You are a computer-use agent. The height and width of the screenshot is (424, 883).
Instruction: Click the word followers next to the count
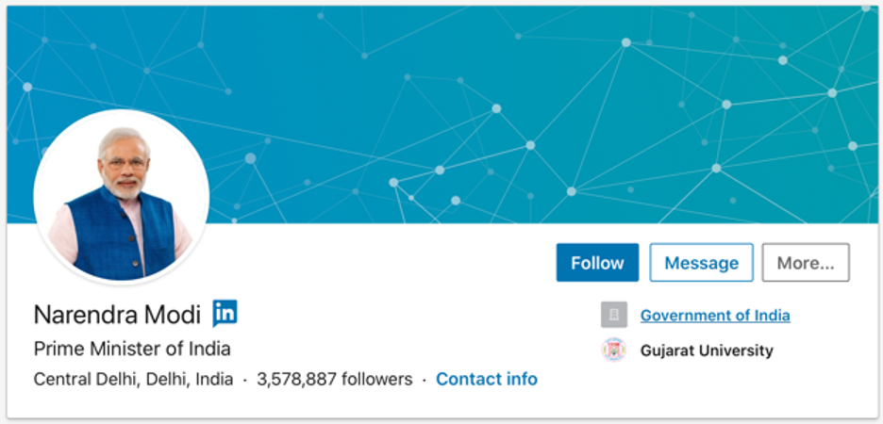tap(376, 379)
